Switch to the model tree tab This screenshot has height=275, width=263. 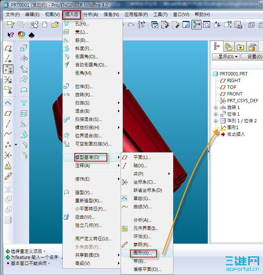tap(217, 46)
